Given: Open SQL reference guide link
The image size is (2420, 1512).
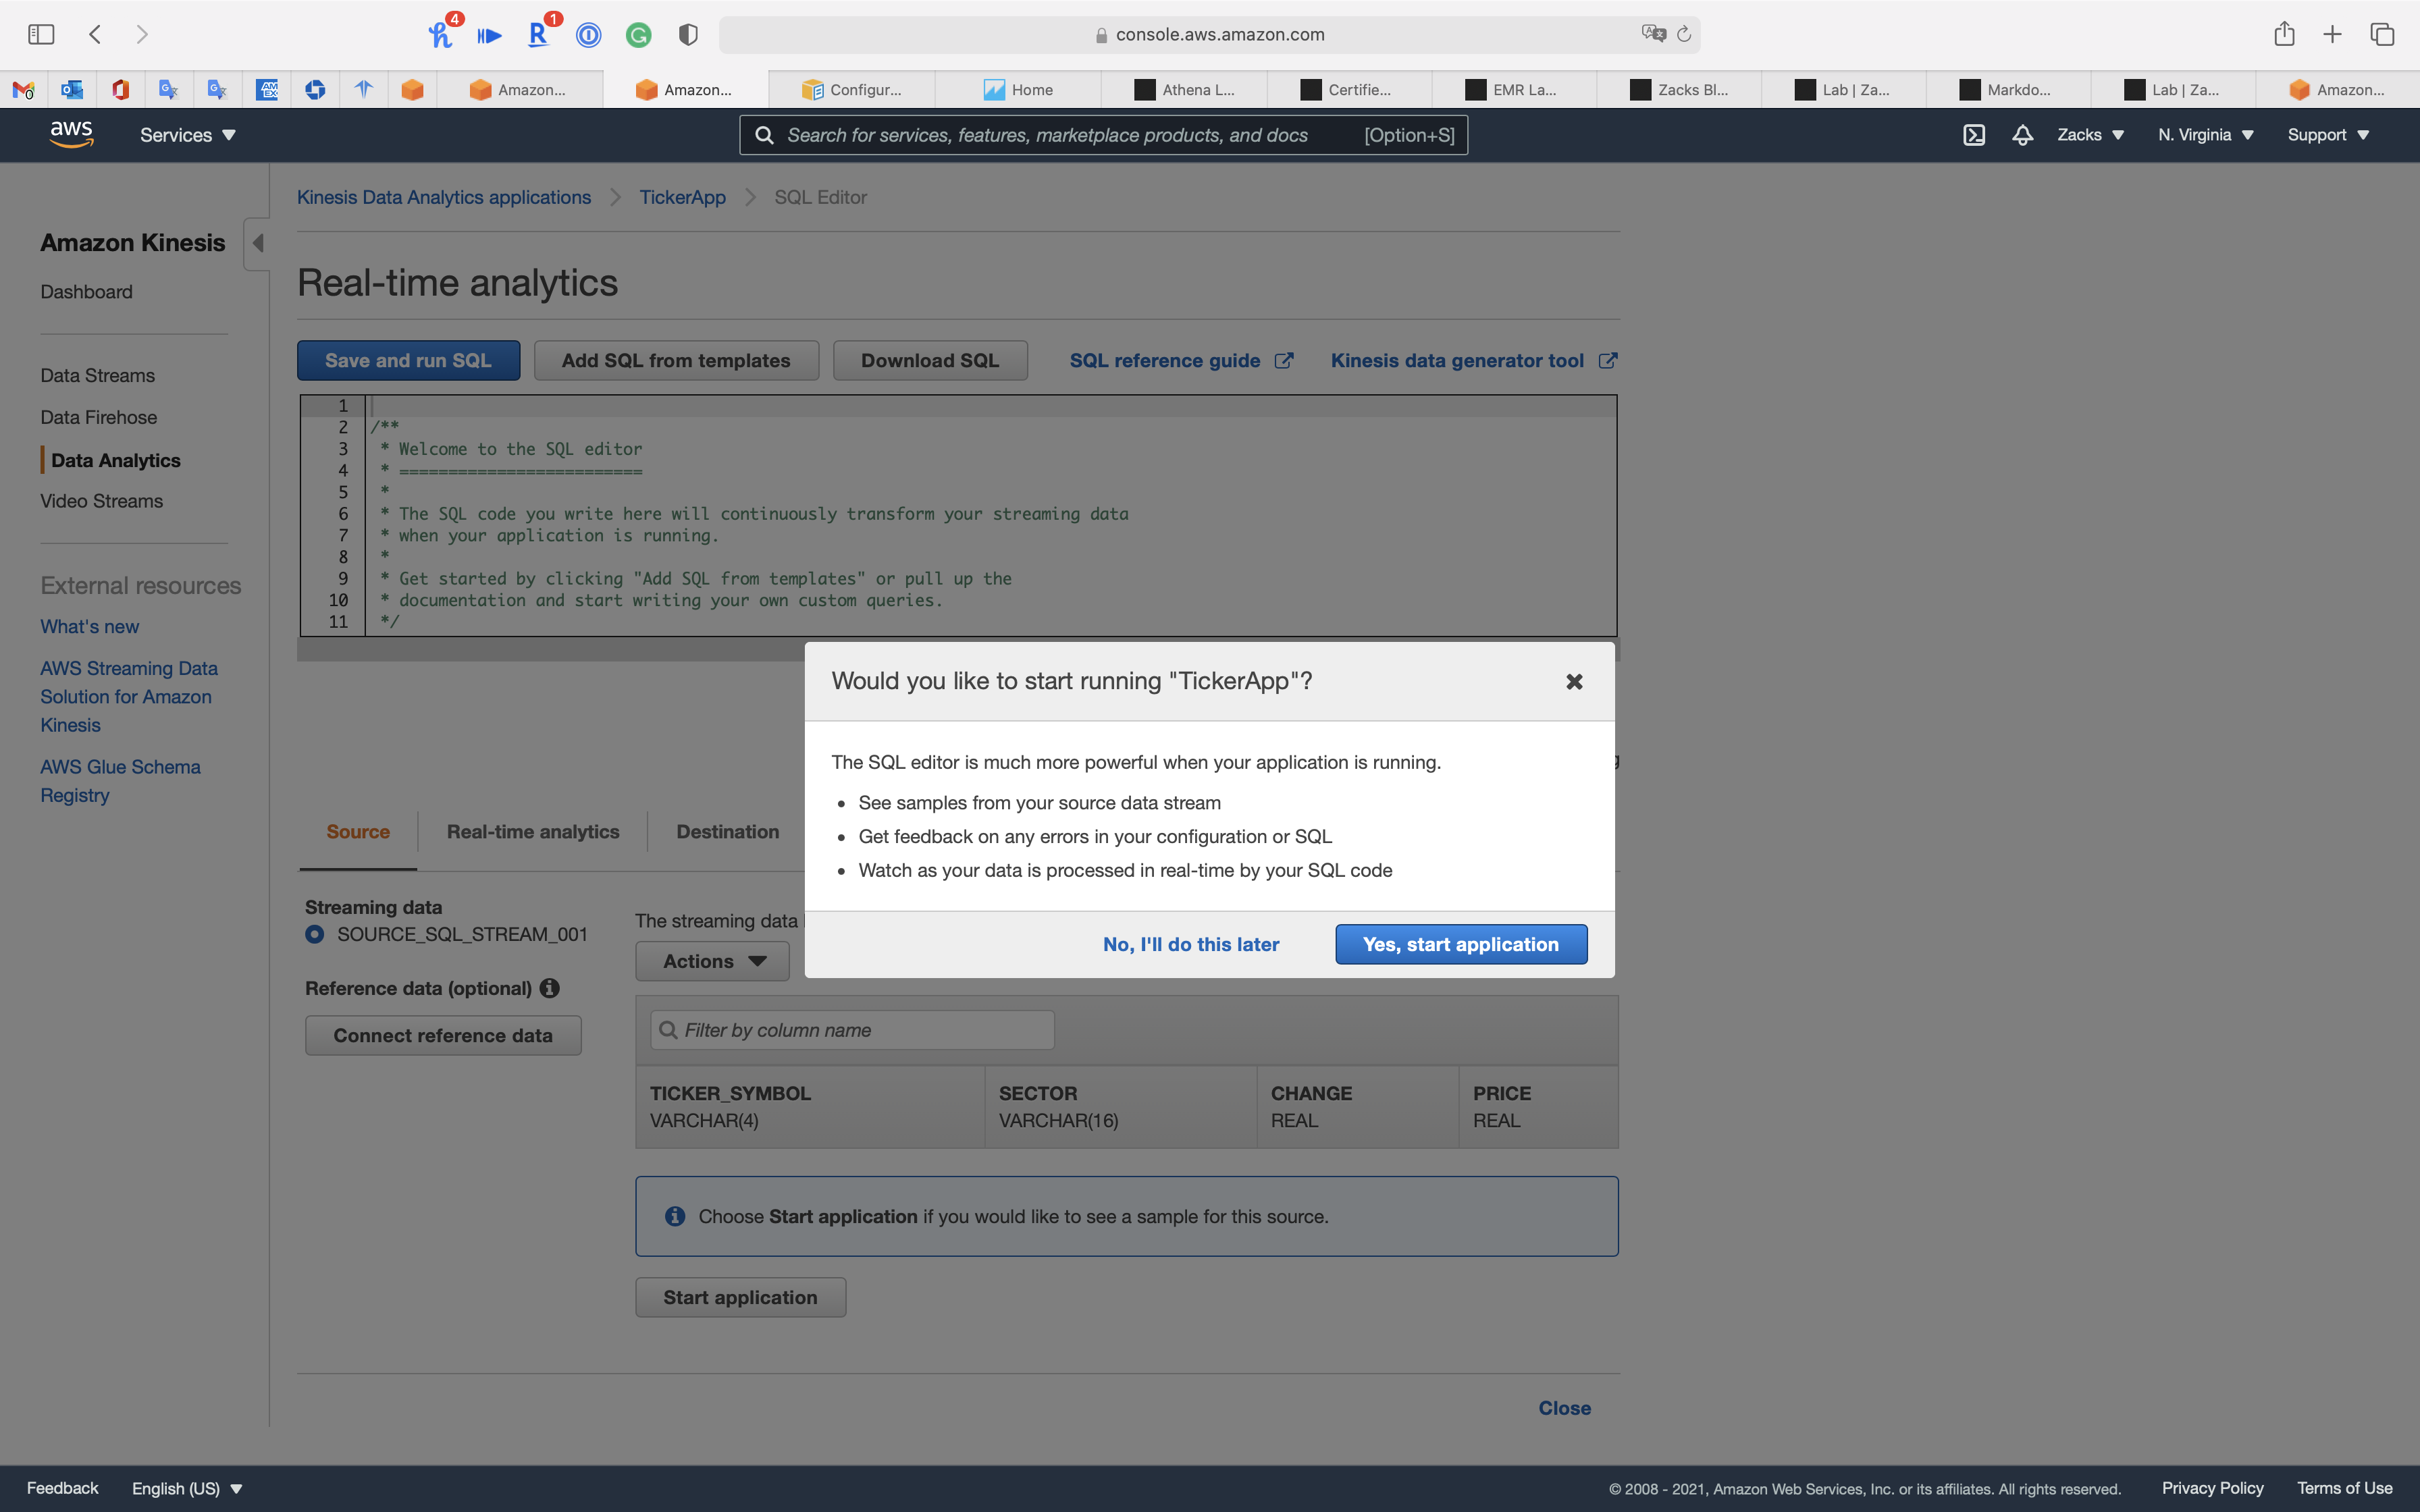Looking at the screenshot, I should click(x=1165, y=360).
